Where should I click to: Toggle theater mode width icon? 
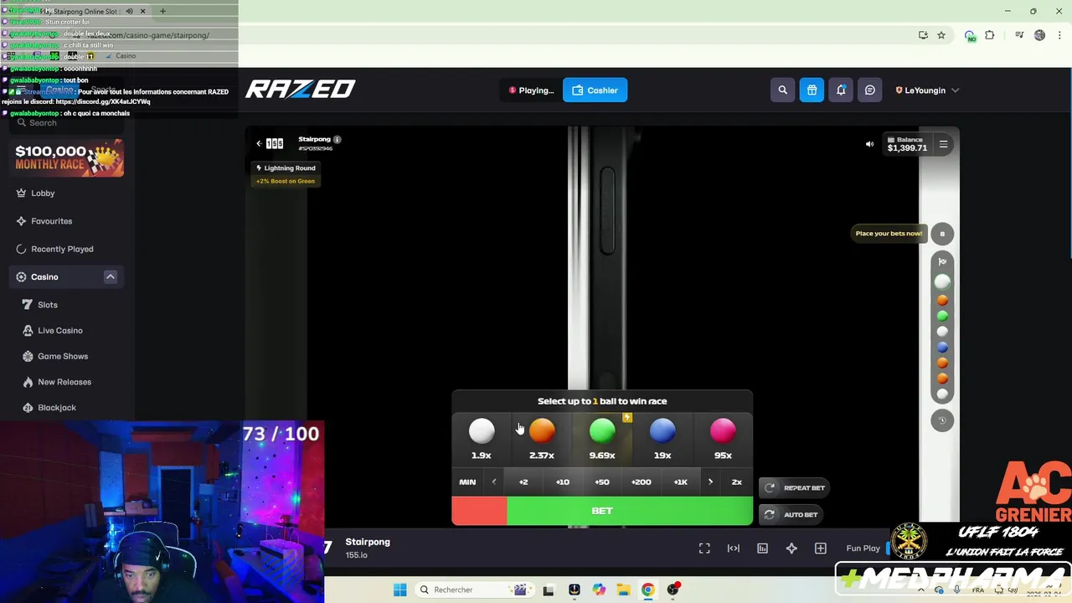pos(734,549)
